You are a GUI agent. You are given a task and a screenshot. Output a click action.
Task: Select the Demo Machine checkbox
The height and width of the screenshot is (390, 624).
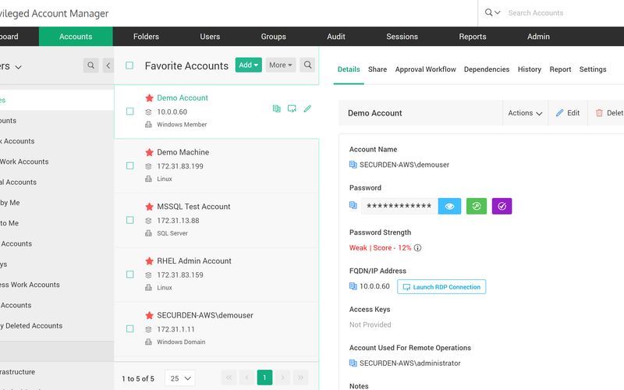pos(129,165)
